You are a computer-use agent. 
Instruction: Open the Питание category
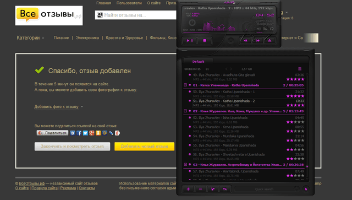[x=61, y=38]
